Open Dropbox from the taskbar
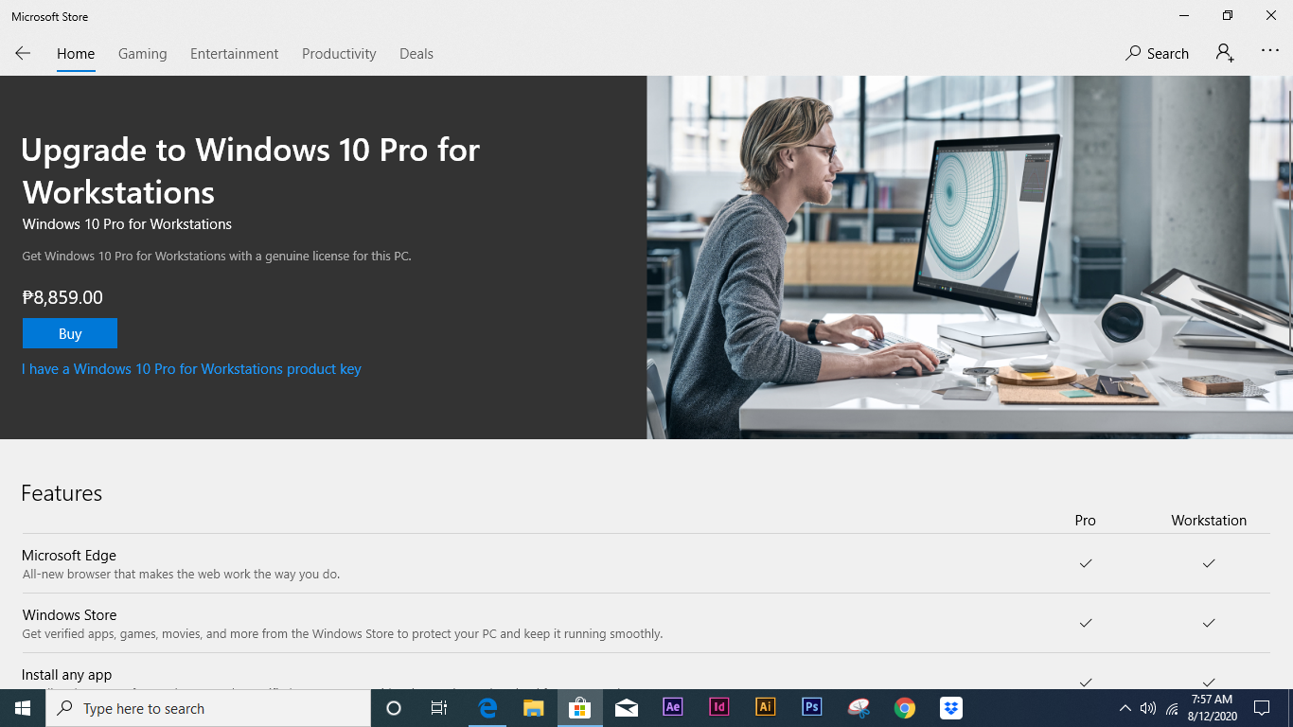This screenshot has width=1293, height=727. pyautogui.click(x=951, y=708)
